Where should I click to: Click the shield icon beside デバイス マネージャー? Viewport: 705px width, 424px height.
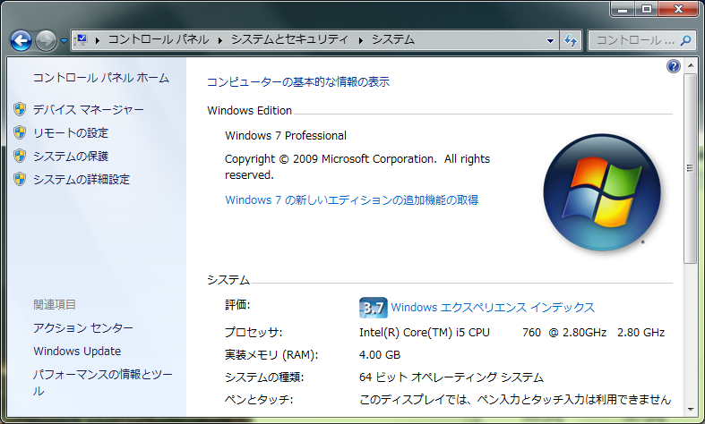tap(20, 109)
